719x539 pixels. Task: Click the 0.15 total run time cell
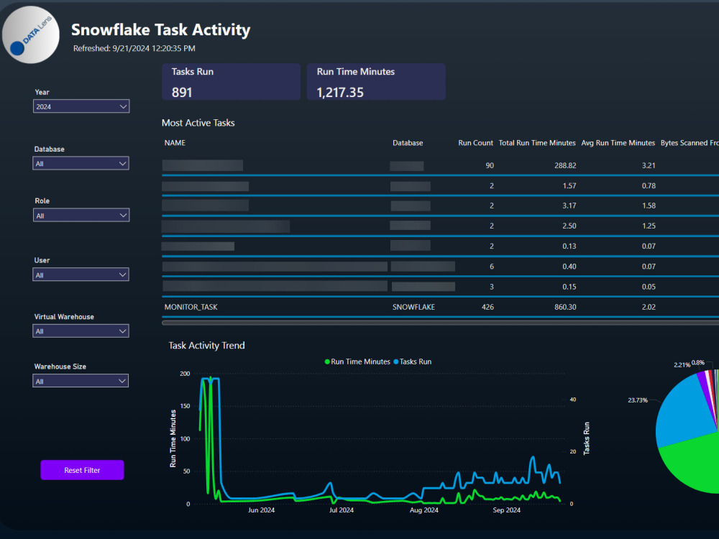click(569, 287)
